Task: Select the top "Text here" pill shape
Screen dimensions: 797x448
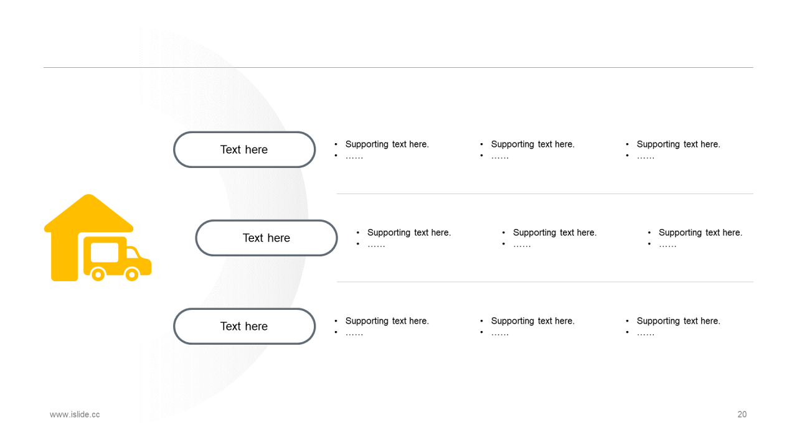Action: coord(244,149)
